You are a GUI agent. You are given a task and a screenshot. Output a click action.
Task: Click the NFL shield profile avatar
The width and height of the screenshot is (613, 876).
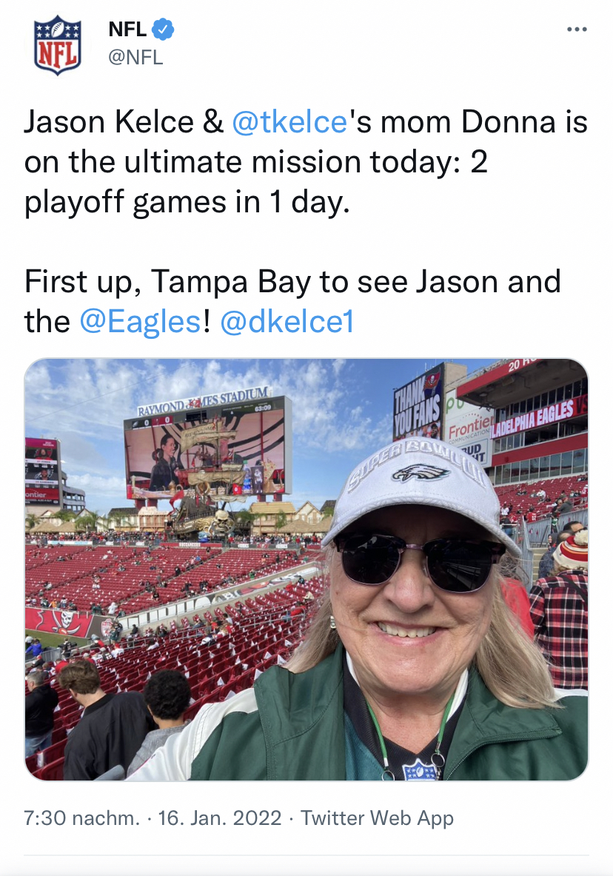coord(57,45)
